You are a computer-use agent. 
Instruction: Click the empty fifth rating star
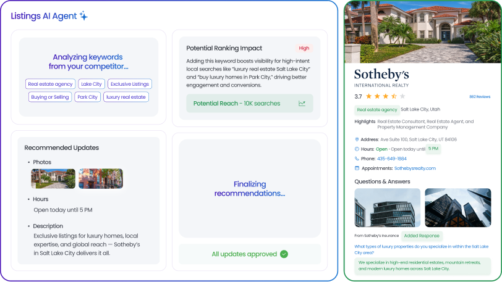click(402, 96)
